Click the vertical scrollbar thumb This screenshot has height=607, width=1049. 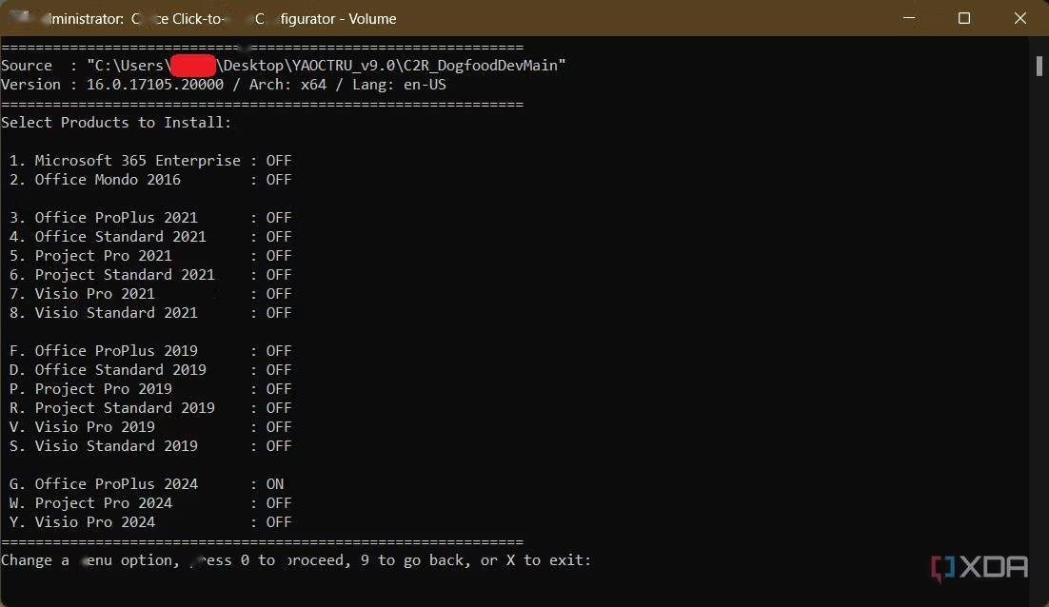pyautogui.click(x=1039, y=66)
